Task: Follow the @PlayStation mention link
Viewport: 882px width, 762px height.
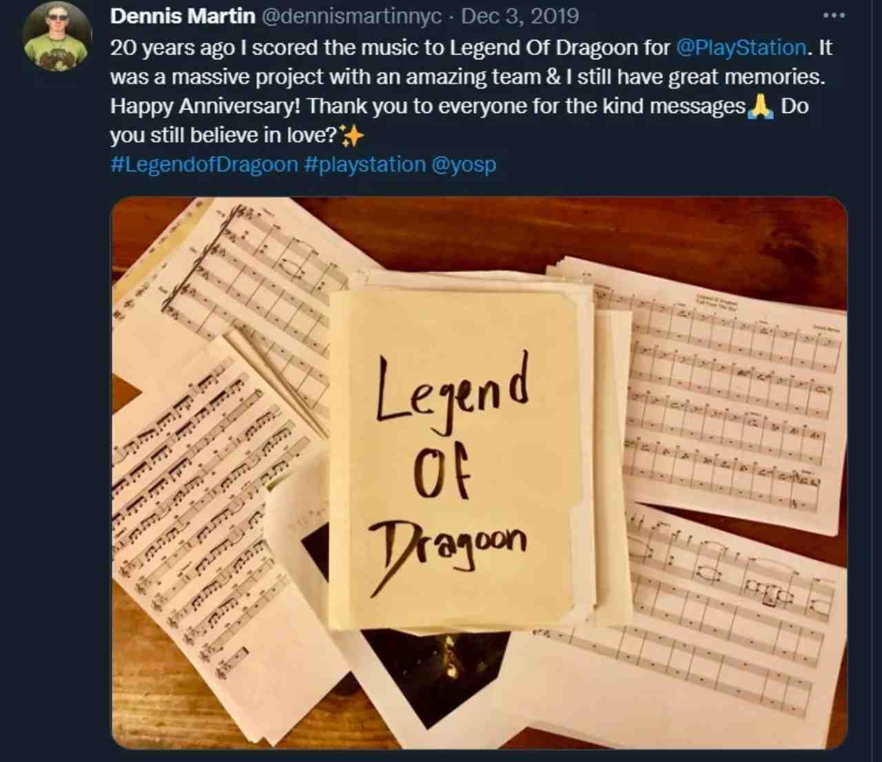Action: [741, 48]
